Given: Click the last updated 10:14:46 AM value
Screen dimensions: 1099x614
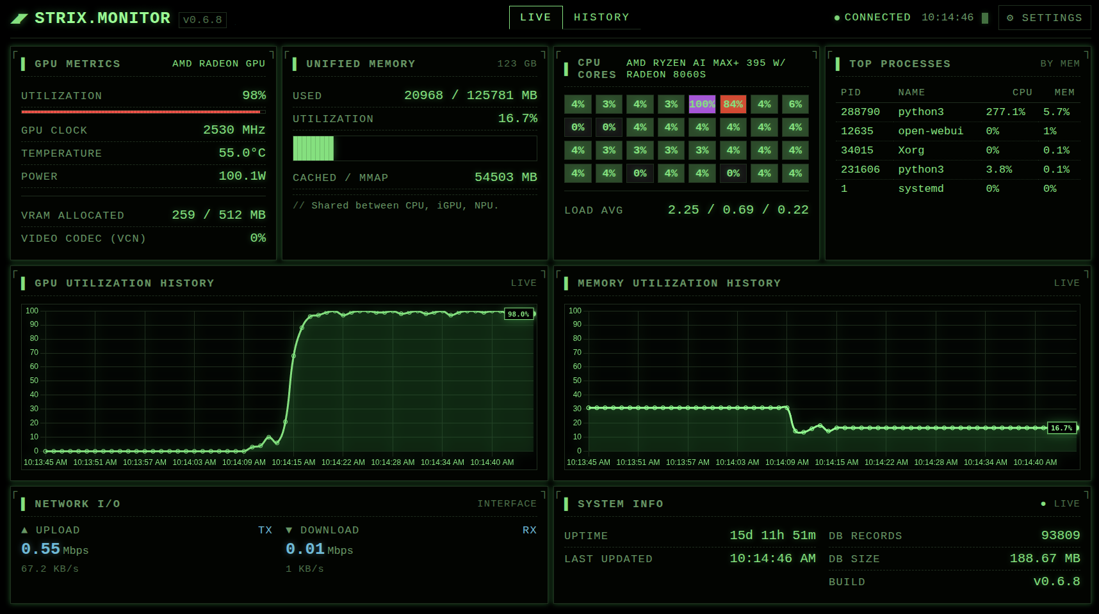Looking at the screenshot, I should (773, 558).
